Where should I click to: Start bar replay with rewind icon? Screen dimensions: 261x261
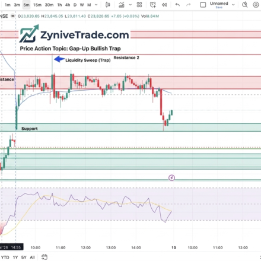click(164, 5)
